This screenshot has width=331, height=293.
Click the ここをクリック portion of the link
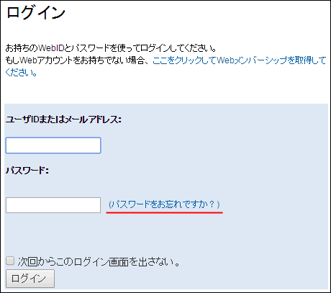(x=176, y=60)
